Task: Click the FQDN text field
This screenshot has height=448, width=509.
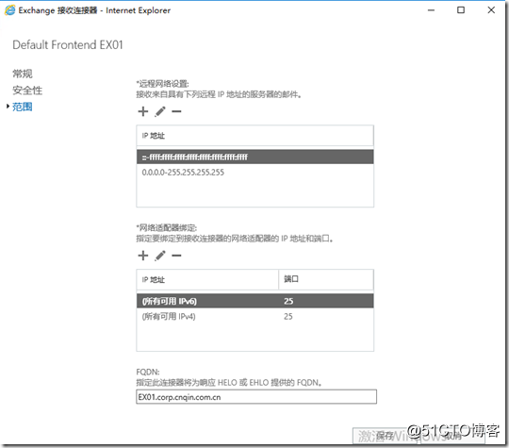Action: [x=256, y=397]
